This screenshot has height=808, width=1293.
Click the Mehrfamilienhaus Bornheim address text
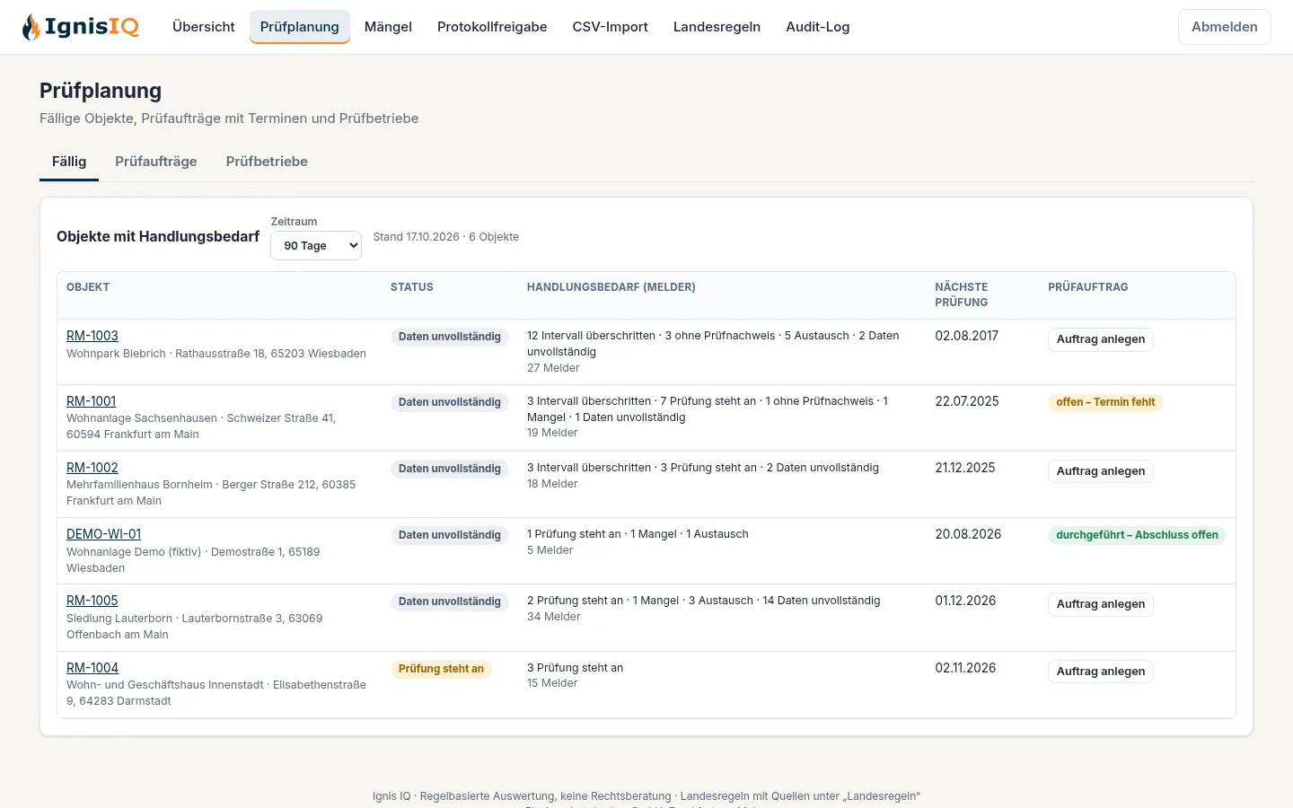pyautogui.click(x=211, y=493)
